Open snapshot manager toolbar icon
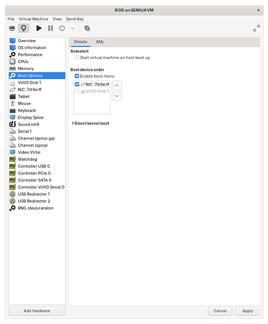The image size is (268, 324). (x=87, y=29)
